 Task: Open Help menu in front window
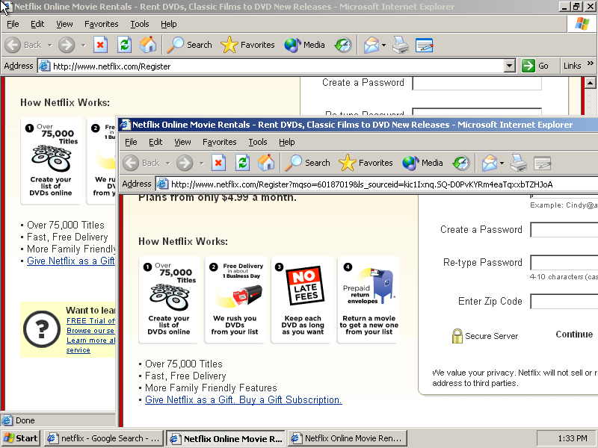pos(287,142)
